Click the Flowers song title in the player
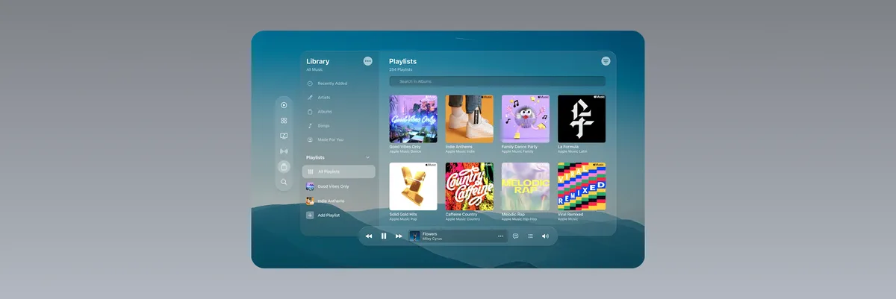896x299 pixels. [429, 233]
